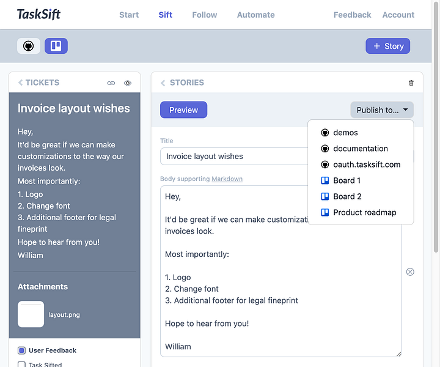The width and height of the screenshot is (440, 367).
Task: Click the circled X beside body field
Action: pyautogui.click(x=410, y=272)
